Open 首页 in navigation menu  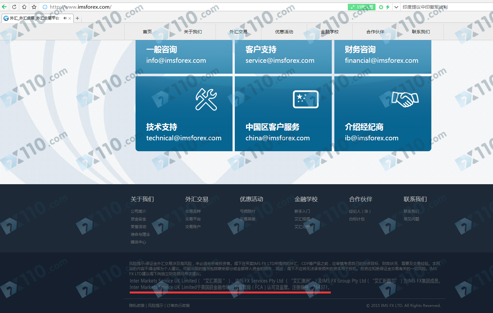click(x=147, y=32)
